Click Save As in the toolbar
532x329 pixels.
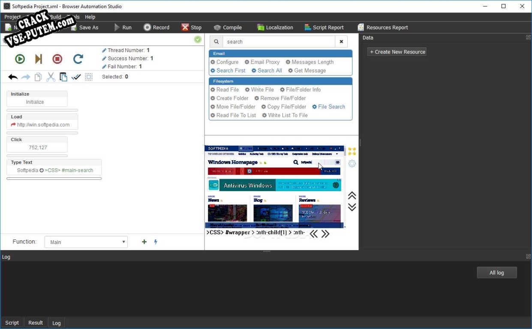pyautogui.click(x=84, y=27)
